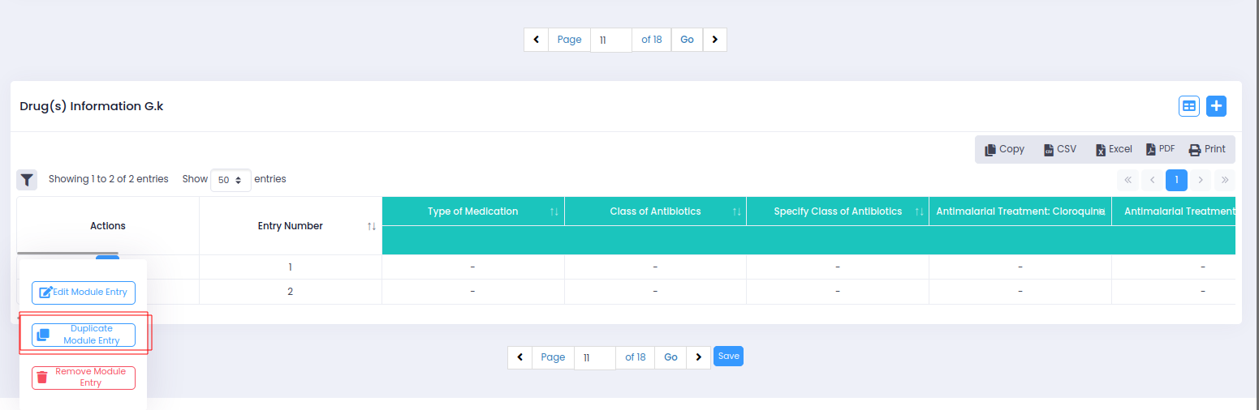
Task: Click the blue plus add-entry icon
Action: click(x=1216, y=106)
